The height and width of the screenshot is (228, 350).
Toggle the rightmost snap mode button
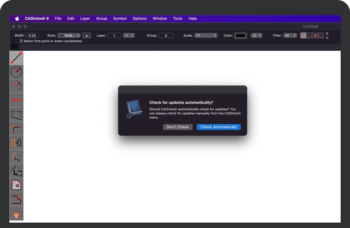click(321, 36)
